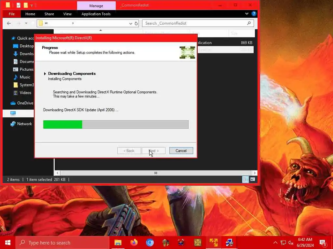Screen dimensions: 333x249
Task: Open Explorer help with question mark icon
Action: pos(254,14)
